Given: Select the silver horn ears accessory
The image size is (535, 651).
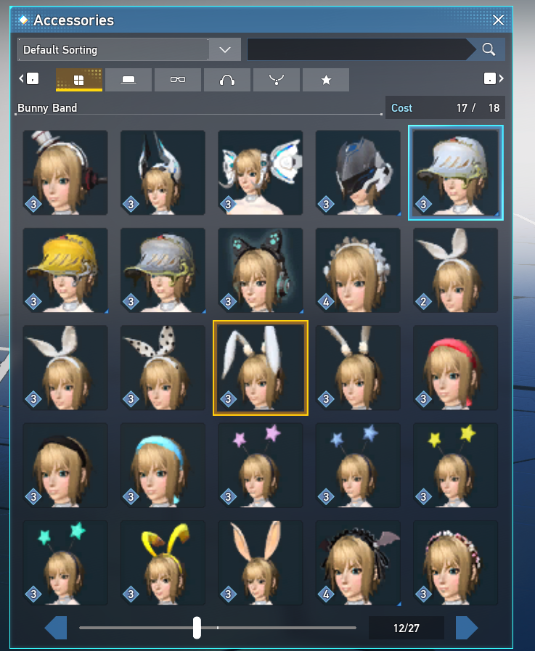Looking at the screenshot, I should pyautogui.click(x=163, y=173).
